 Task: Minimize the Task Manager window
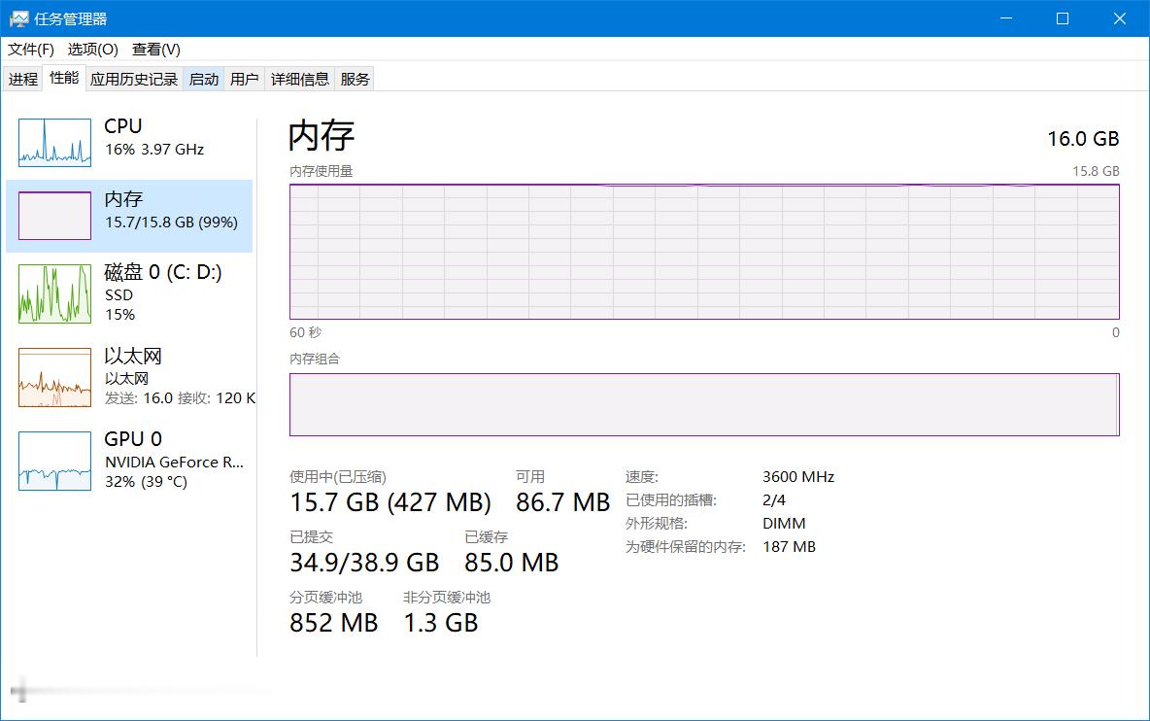pos(1005,18)
